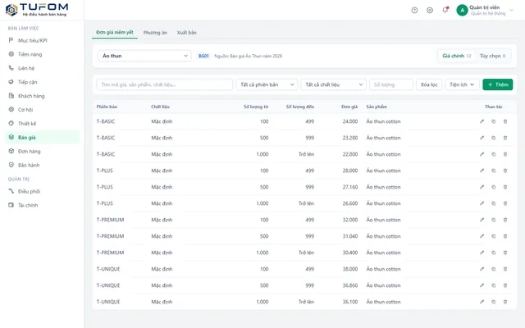Edit the T-UNIQUE 38.000 price row

pos(482,269)
